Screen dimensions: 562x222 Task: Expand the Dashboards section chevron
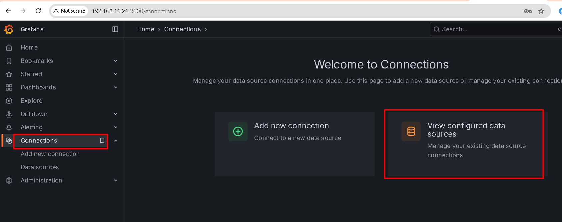[x=116, y=87]
